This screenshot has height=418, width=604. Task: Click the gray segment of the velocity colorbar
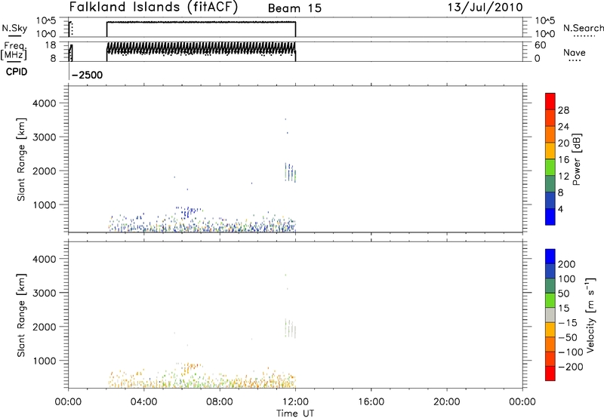550,315
